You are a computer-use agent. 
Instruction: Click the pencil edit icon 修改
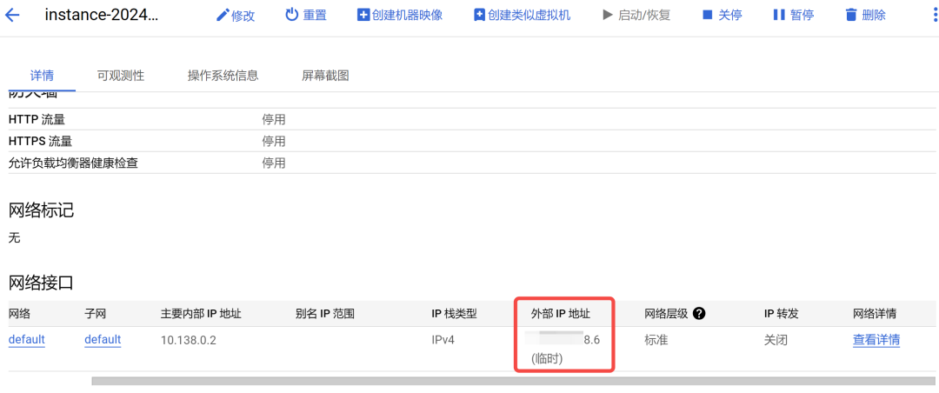223,15
